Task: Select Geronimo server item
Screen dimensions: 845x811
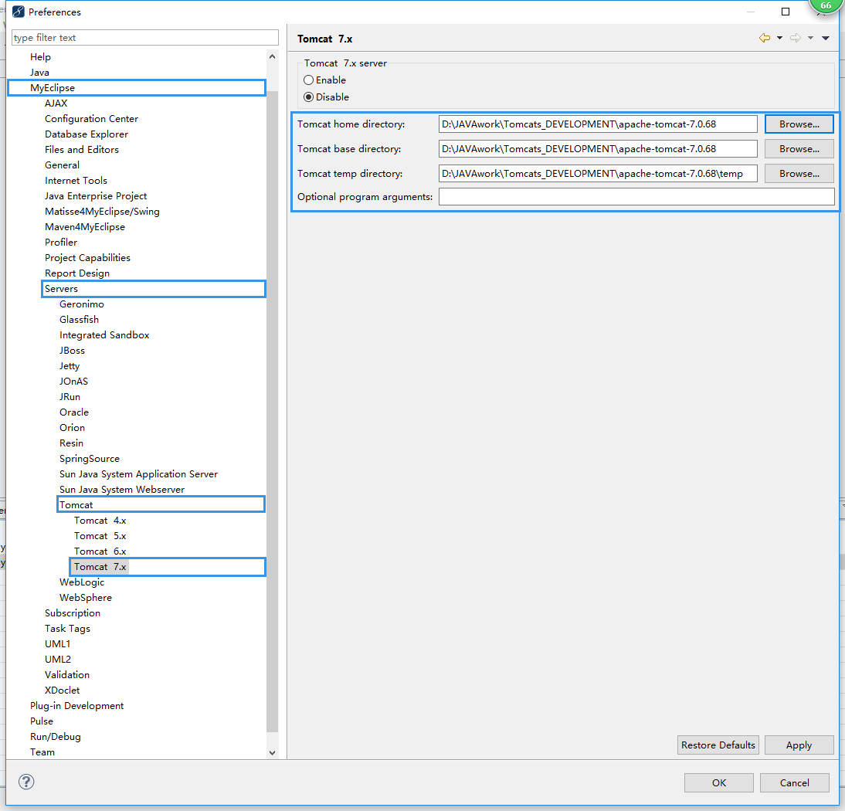Action: [81, 304]
